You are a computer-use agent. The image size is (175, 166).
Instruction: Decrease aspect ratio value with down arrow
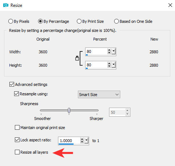click(82, 142)
